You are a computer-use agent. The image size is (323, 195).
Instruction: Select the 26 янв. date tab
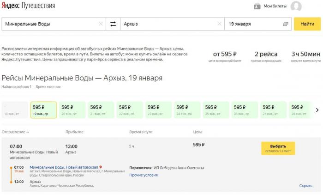point(245,110)
